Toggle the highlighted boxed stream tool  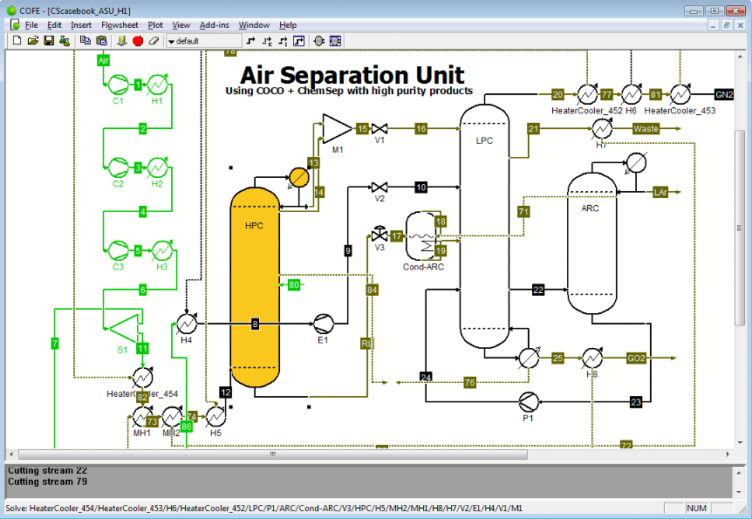(x=298, y=41)
